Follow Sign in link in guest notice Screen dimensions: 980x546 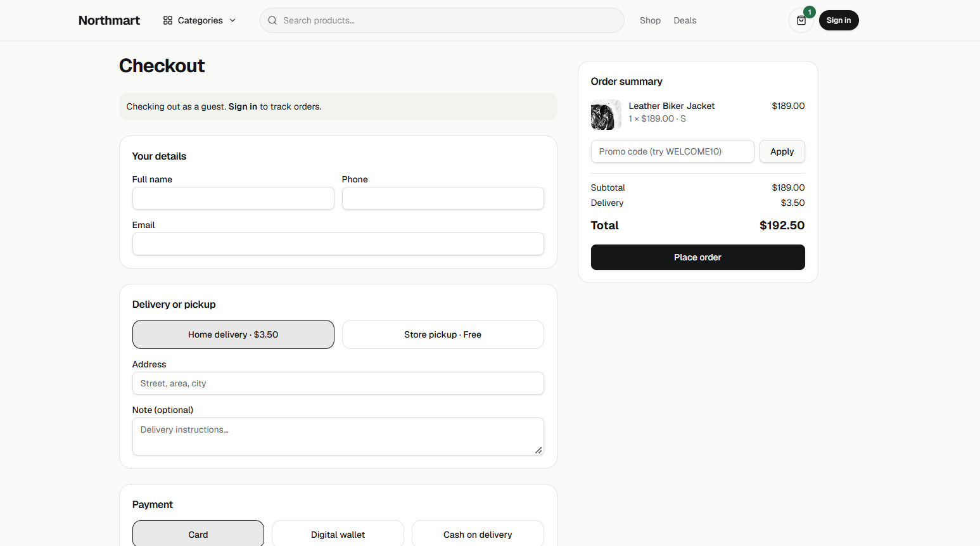pyautogui.click(x=243, y=106)
